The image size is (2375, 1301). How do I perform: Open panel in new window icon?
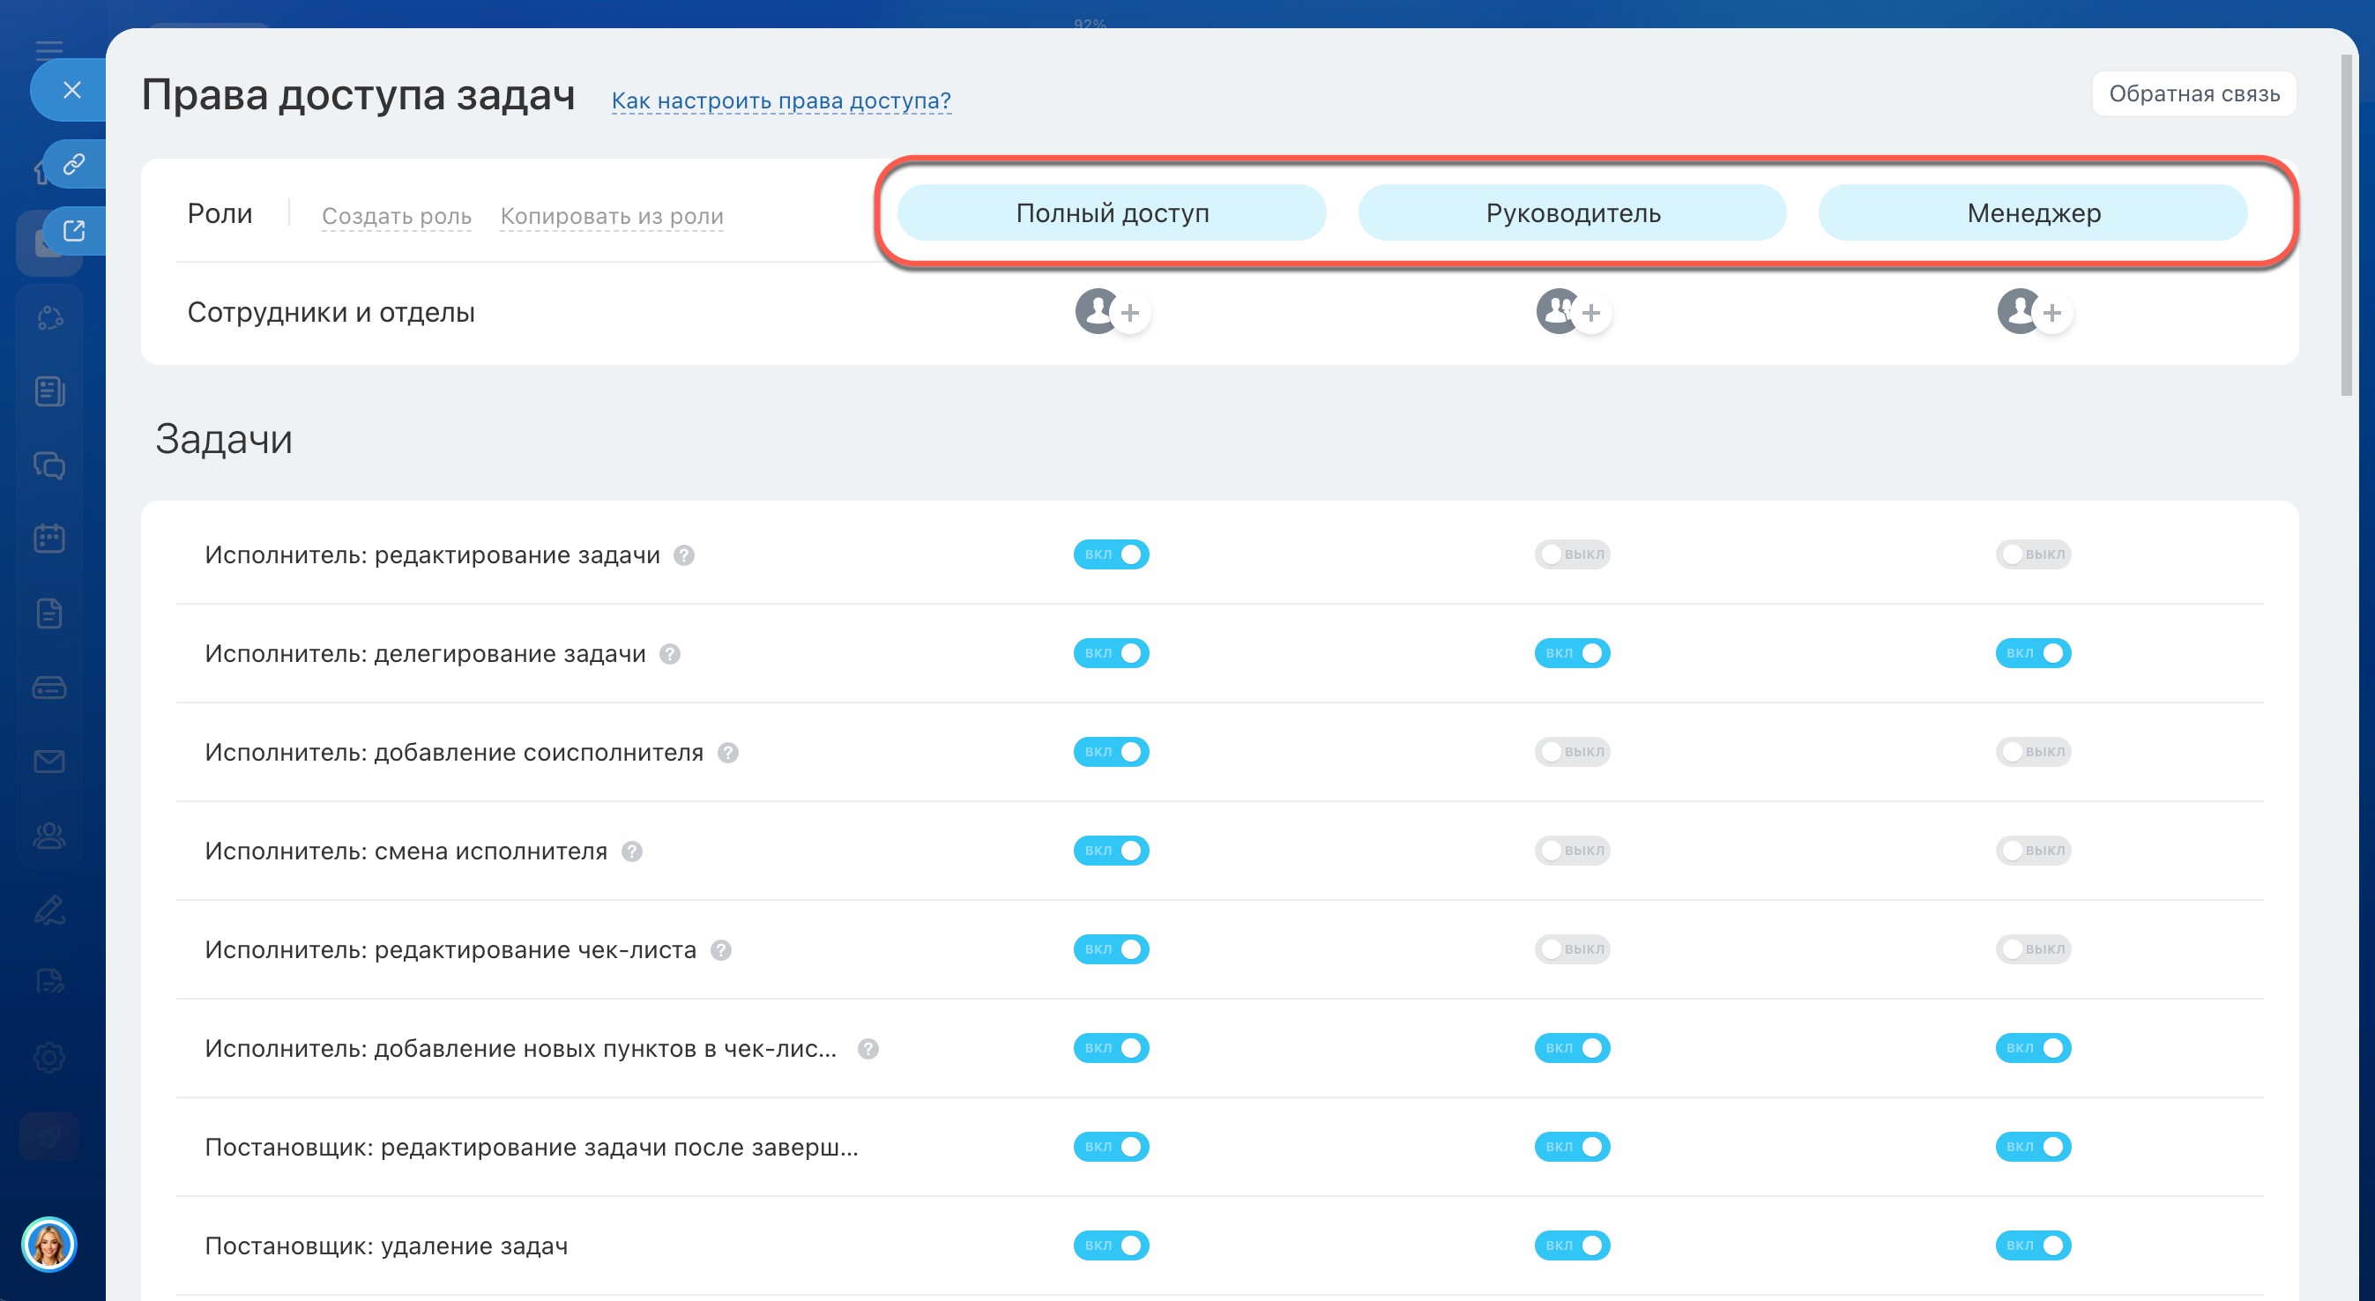(74, 231)
